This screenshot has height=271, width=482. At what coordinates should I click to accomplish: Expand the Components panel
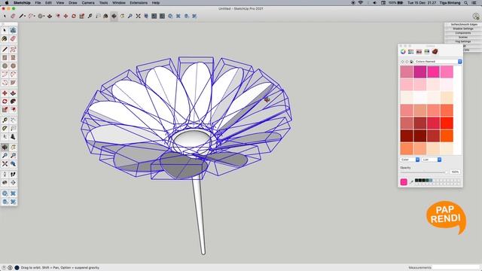coord(464,33)
